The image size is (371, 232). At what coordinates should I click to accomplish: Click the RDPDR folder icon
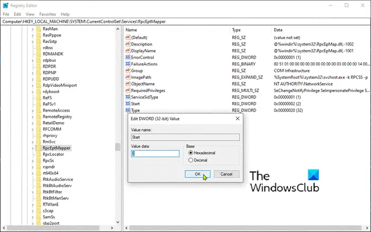tap(39, 66)
